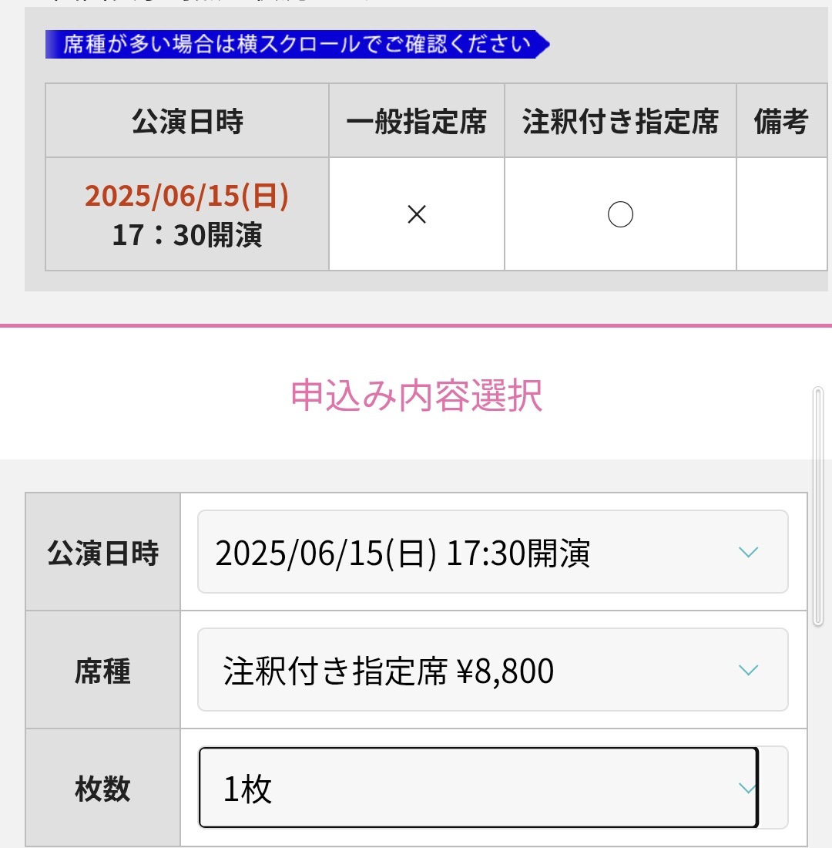Image resolution: width=832 pixels, height=848 pixels.
Task: Click the 申込み内容選択 heading
Action: click(416, 395)
